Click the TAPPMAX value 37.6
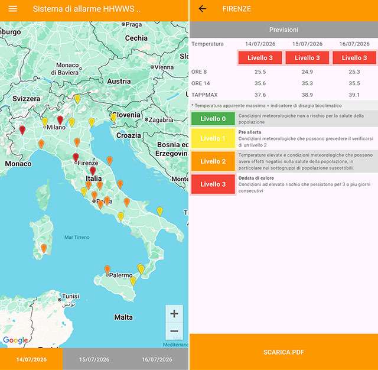Image resolution: width=378 pixels, height=370 pixels. click(260, 95)
